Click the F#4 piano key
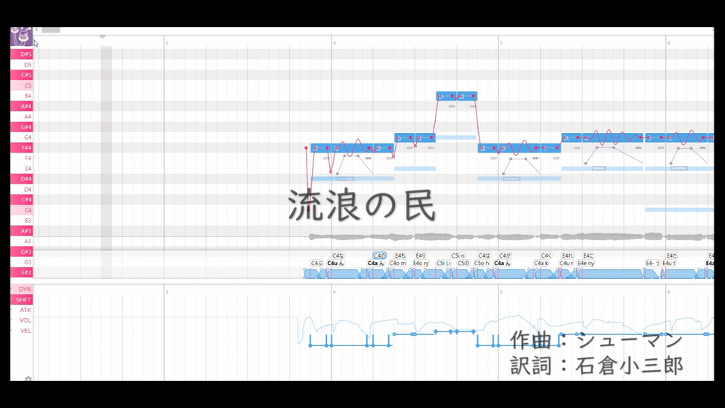 click(22, 147)
